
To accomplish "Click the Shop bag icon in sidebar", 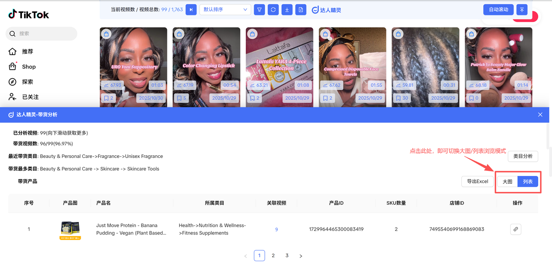I will [x=13, y=67].
